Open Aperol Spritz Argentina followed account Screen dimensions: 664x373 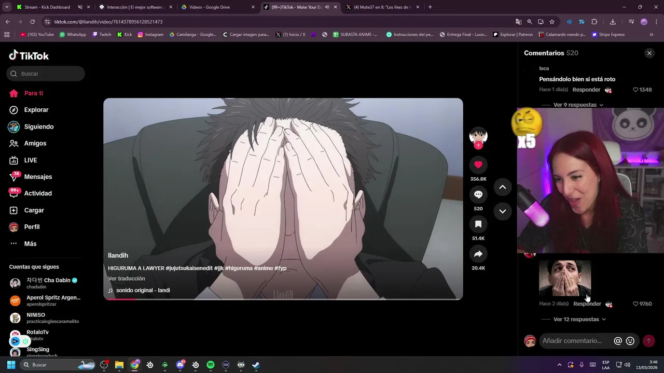coord(46,300)
